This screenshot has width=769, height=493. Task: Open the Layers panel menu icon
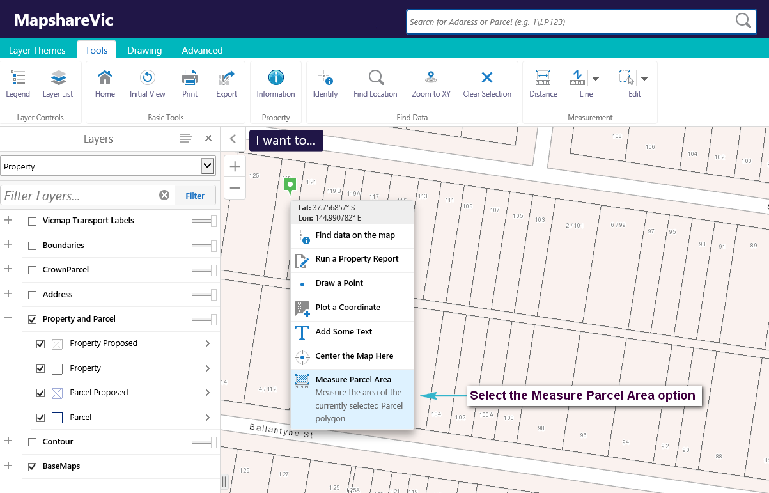click(185, 138)
